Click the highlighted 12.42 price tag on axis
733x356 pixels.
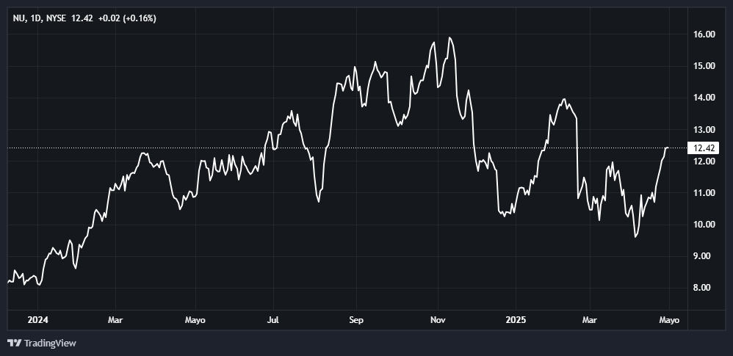click(704, 148)
